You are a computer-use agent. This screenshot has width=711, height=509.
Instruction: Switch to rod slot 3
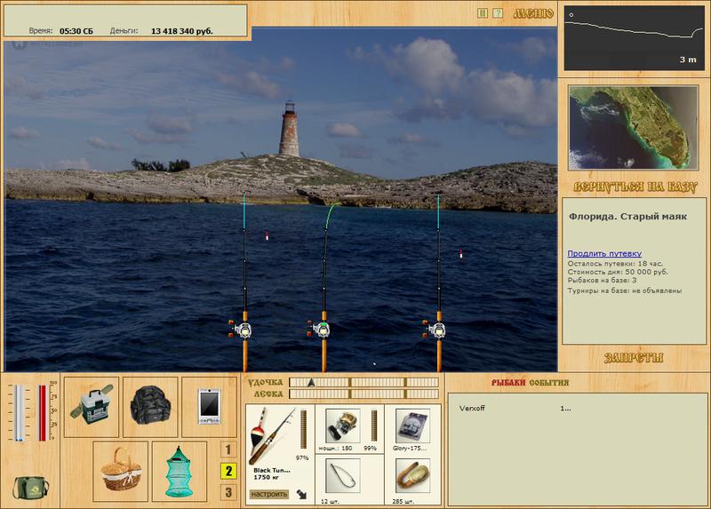228,492
